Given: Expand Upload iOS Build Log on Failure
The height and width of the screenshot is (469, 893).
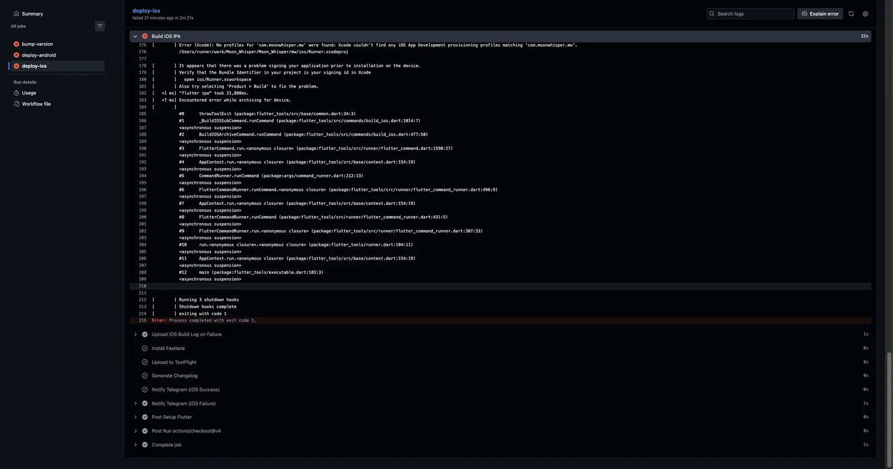Looking at the screenshot, I should [x=135, y=334].
